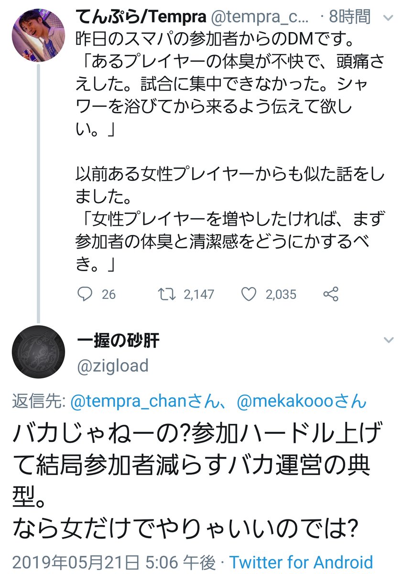Image resolution: width=403 pixels, height=574 pixels.
Task: Open the reply icon on Tempra's tweet
Action: point(85,294)
